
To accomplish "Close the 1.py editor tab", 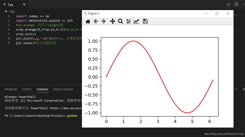I will point(24,5).
